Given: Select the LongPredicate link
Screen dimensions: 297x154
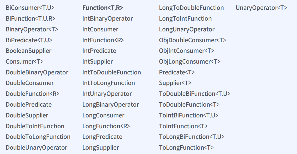Looking at the screenshot, I should point(102,137).
